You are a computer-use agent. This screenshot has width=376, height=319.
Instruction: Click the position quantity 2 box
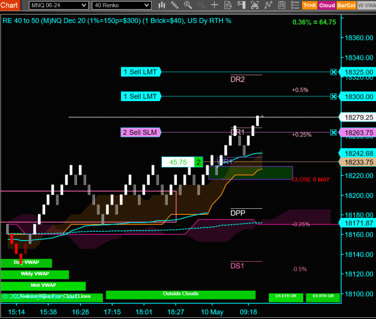pyautogui.click(x=199, y=162)
